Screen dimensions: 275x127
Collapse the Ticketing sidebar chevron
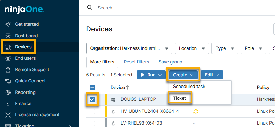coord(72,126)
